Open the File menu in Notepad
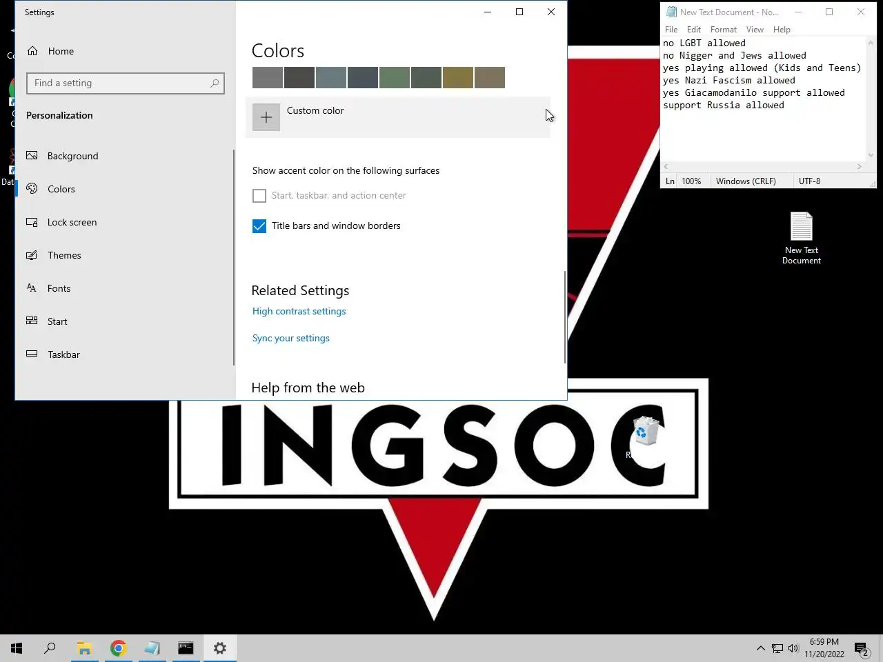Viewport: 883px width, 662px height. click(671, 30)
